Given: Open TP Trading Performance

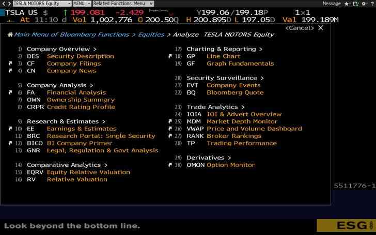Looking at the screenshot, I should (x=231, y=143).
